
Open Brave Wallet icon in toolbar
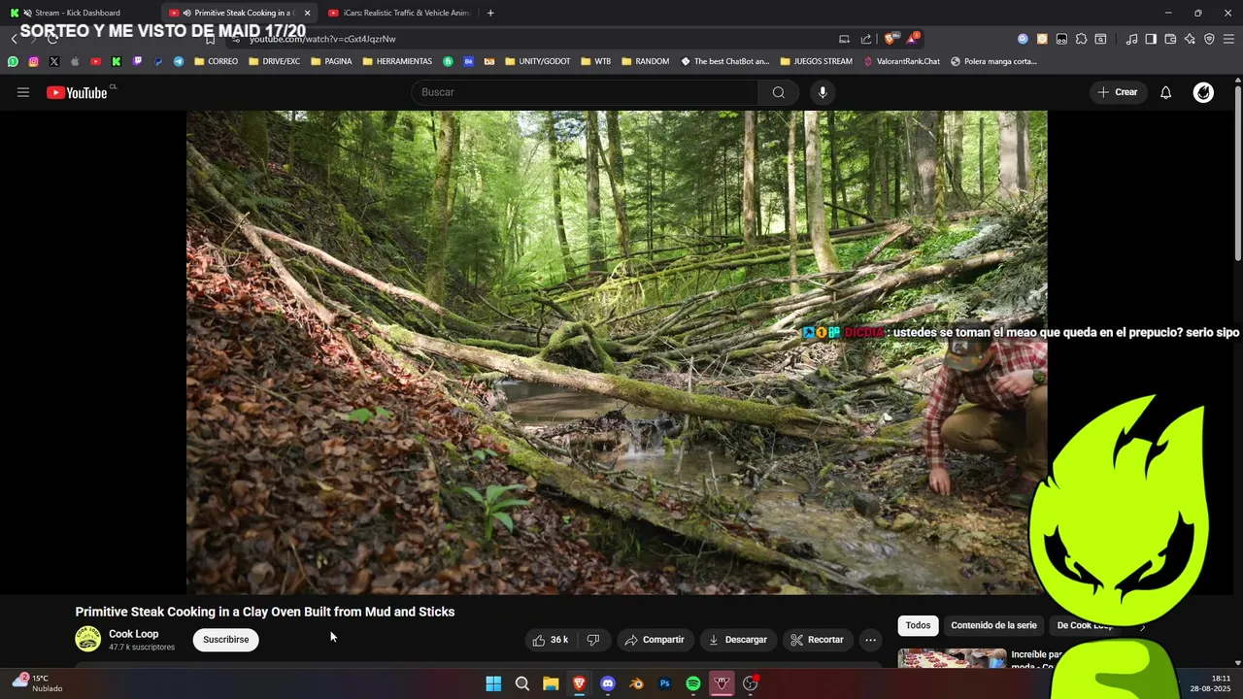point(1170,39)
